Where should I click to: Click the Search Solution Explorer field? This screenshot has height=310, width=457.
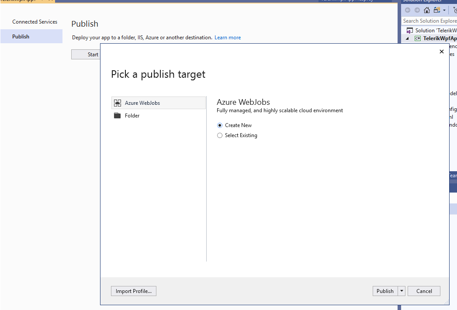pyautogui.click(x=429, y=21)
